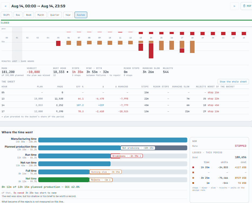Open the "Breakdowns · -1h 35m" tag
This screenshot has height=203, width=252.
tap(127, 156)
